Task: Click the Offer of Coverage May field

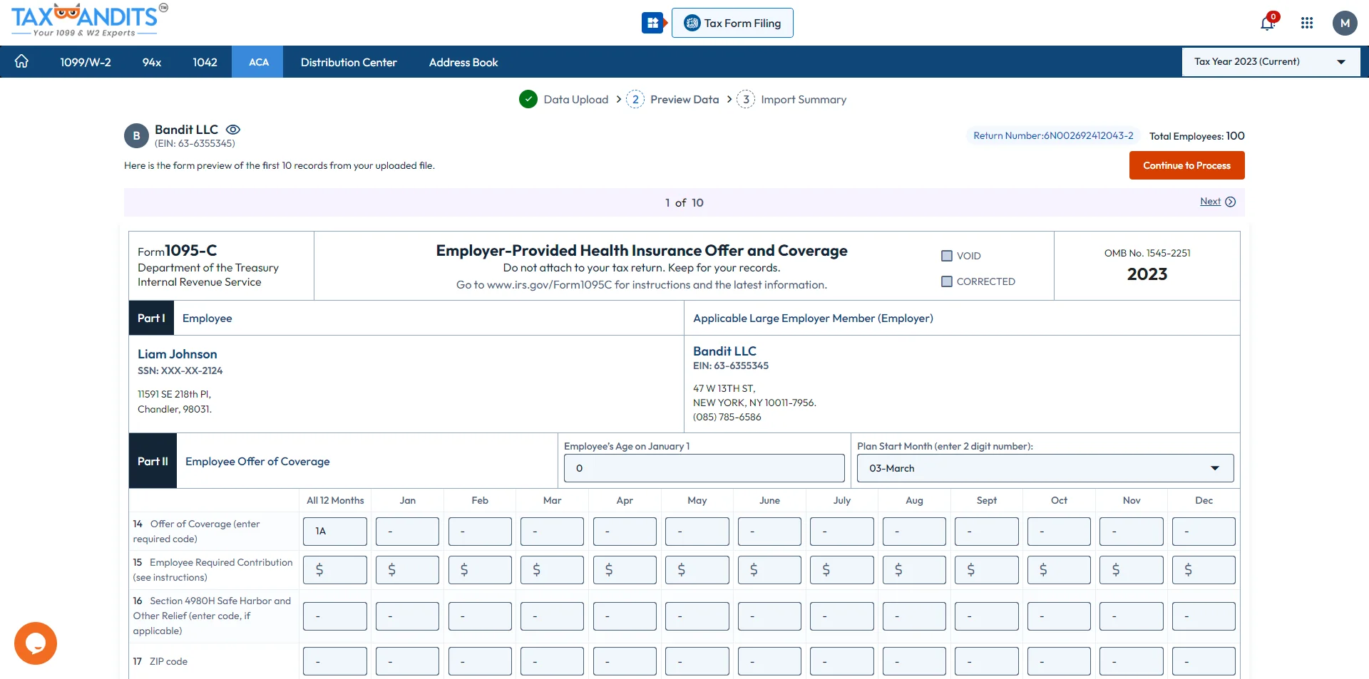Action: pos(697,532)
